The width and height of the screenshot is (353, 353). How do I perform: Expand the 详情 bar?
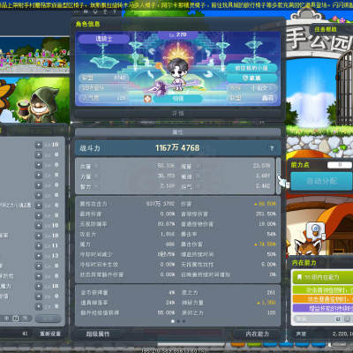click(x=178, y=114)
